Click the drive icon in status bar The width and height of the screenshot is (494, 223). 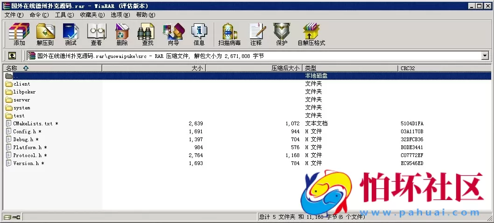click(7, 217)
